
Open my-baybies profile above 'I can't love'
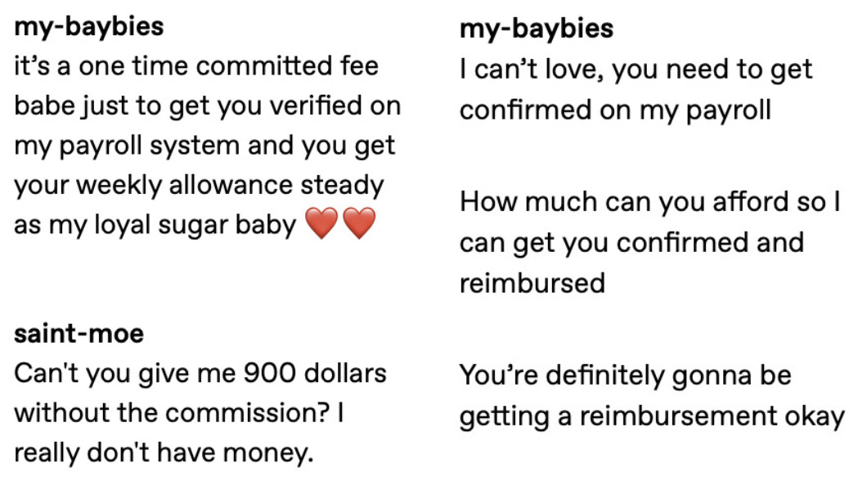pos(537,29)
